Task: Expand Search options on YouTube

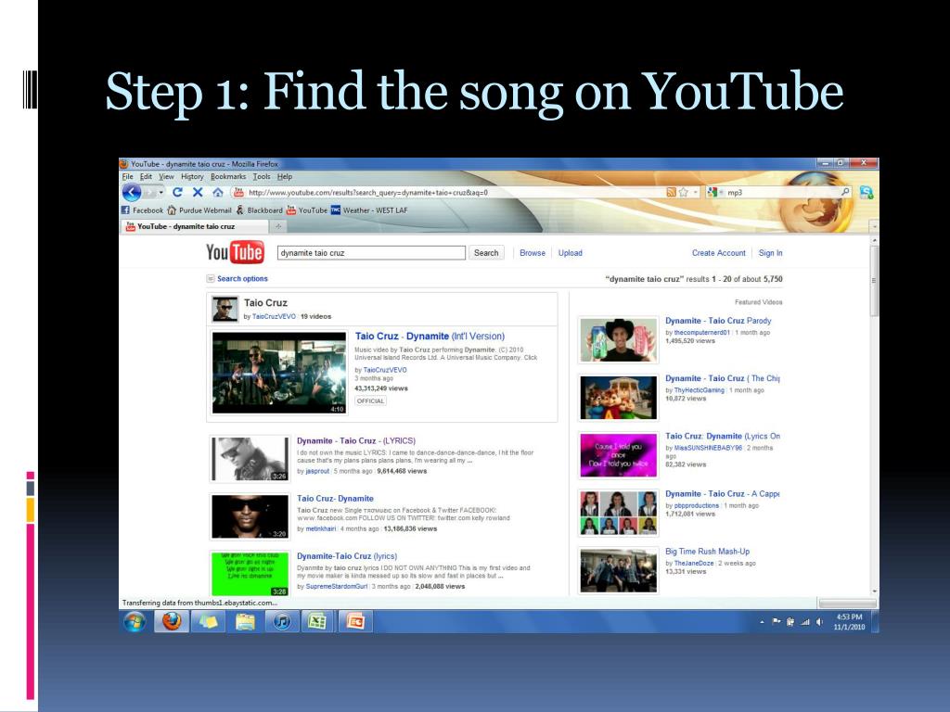Action: [x=237, y=278]
